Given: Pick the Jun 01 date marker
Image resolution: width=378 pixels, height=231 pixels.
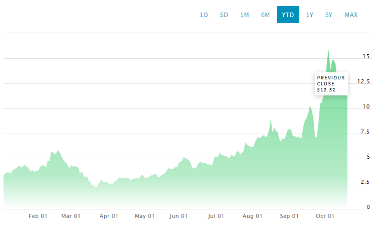Looking at the screenshot, I should point(178,216).
